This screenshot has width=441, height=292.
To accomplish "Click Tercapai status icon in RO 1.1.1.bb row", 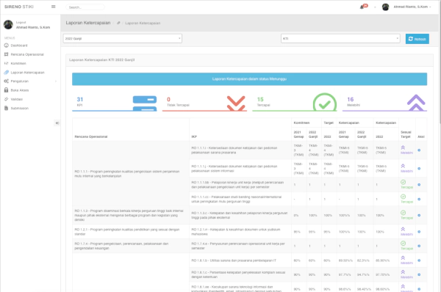I will pos(403,182).
